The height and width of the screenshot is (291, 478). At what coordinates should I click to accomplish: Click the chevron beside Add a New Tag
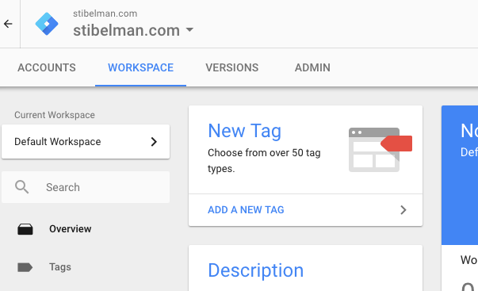click(x=403, y=210)
